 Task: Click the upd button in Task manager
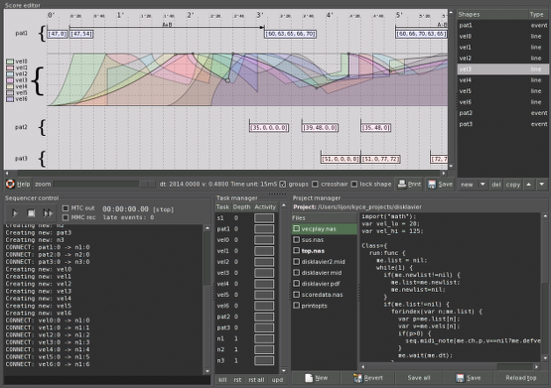click(277, 380)
